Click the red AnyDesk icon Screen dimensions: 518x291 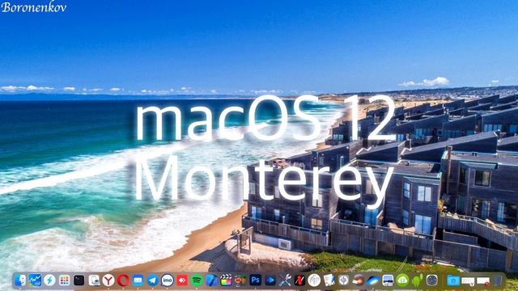pyautogui.click(x=182, y=280)
